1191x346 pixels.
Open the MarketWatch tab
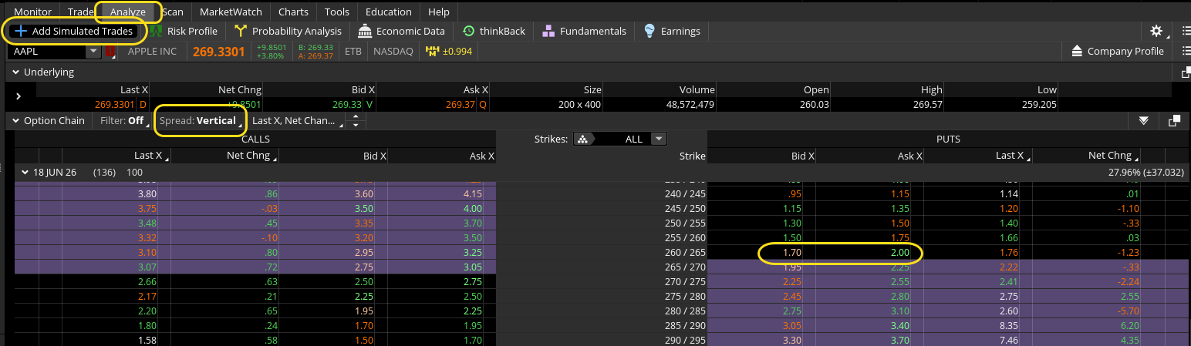231,12
